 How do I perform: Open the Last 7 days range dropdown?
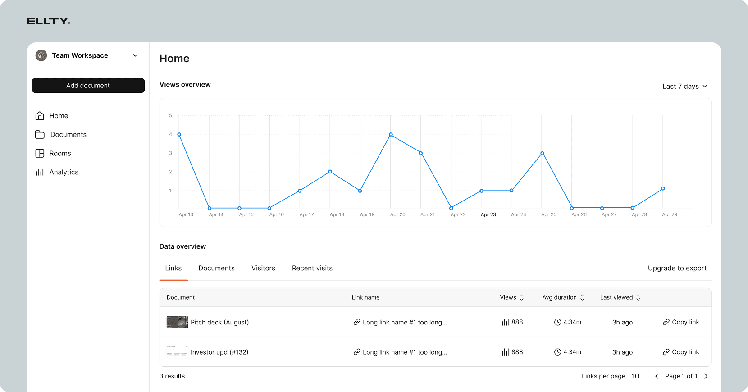tap(684, 87)
